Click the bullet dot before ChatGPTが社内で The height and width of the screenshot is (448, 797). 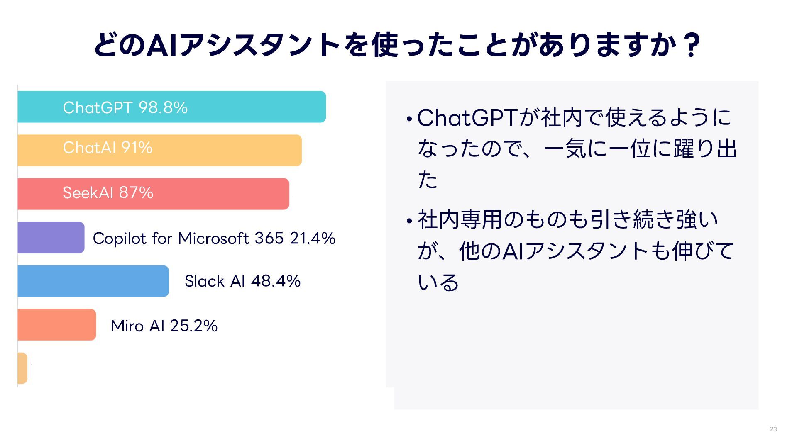pyautogui.click(x=409, y=120)
